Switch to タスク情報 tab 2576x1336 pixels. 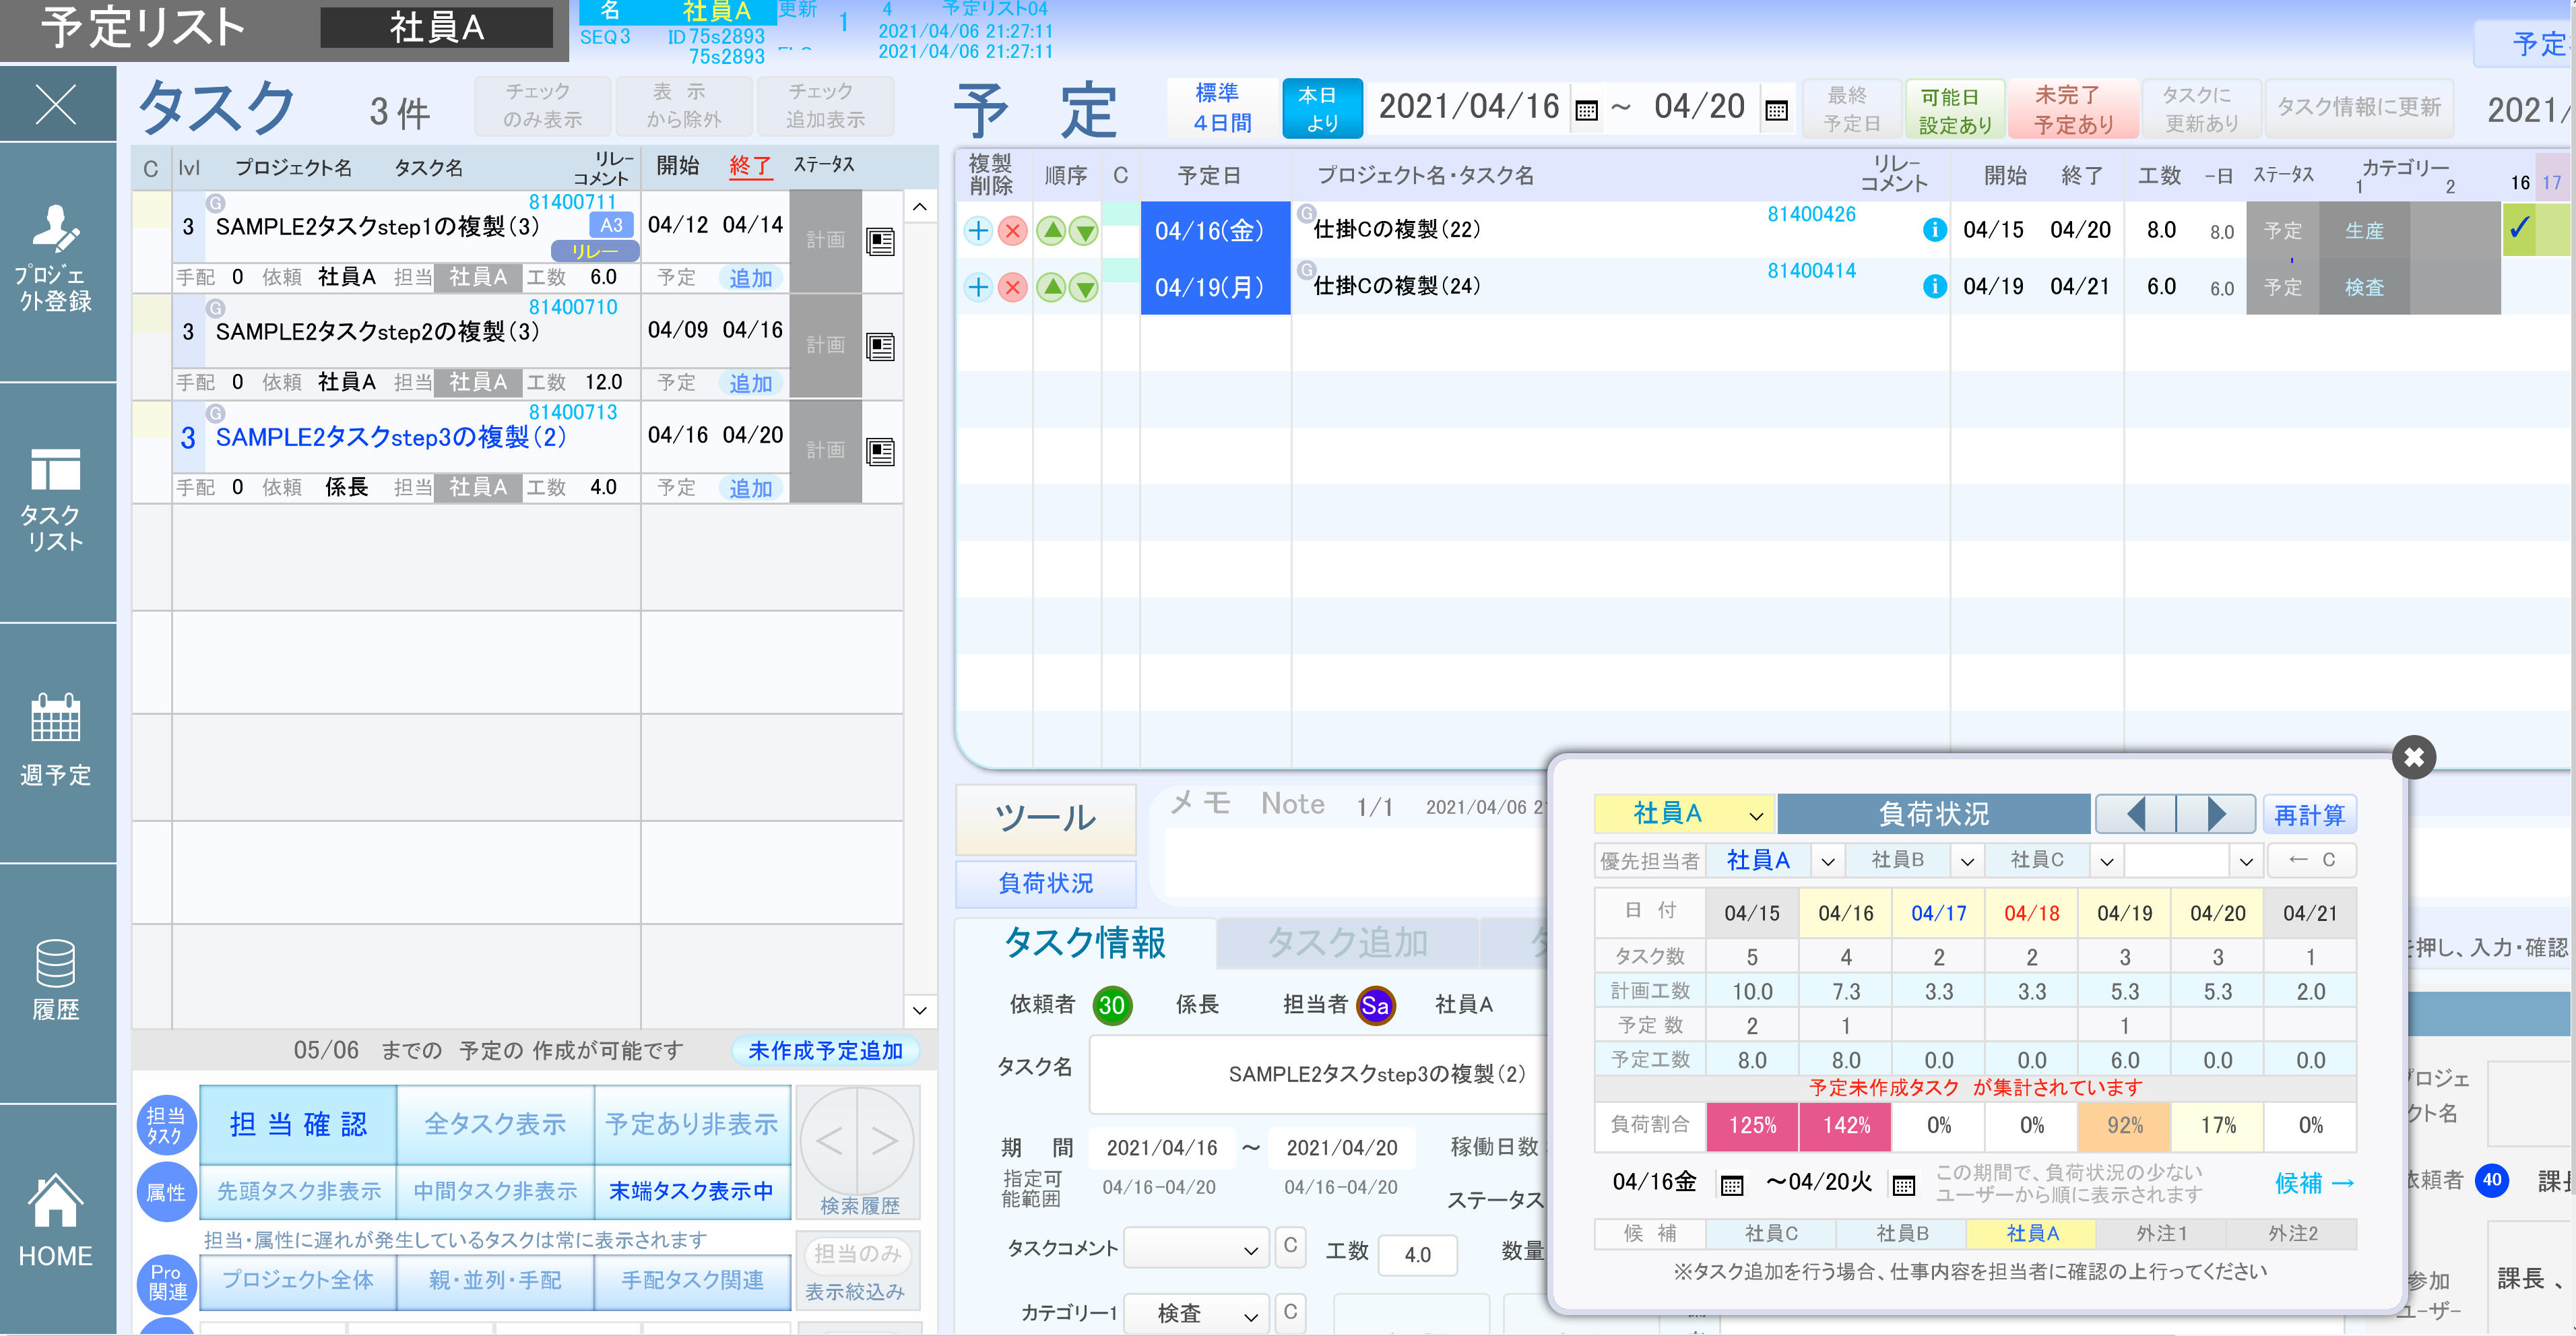point(1085,943)
